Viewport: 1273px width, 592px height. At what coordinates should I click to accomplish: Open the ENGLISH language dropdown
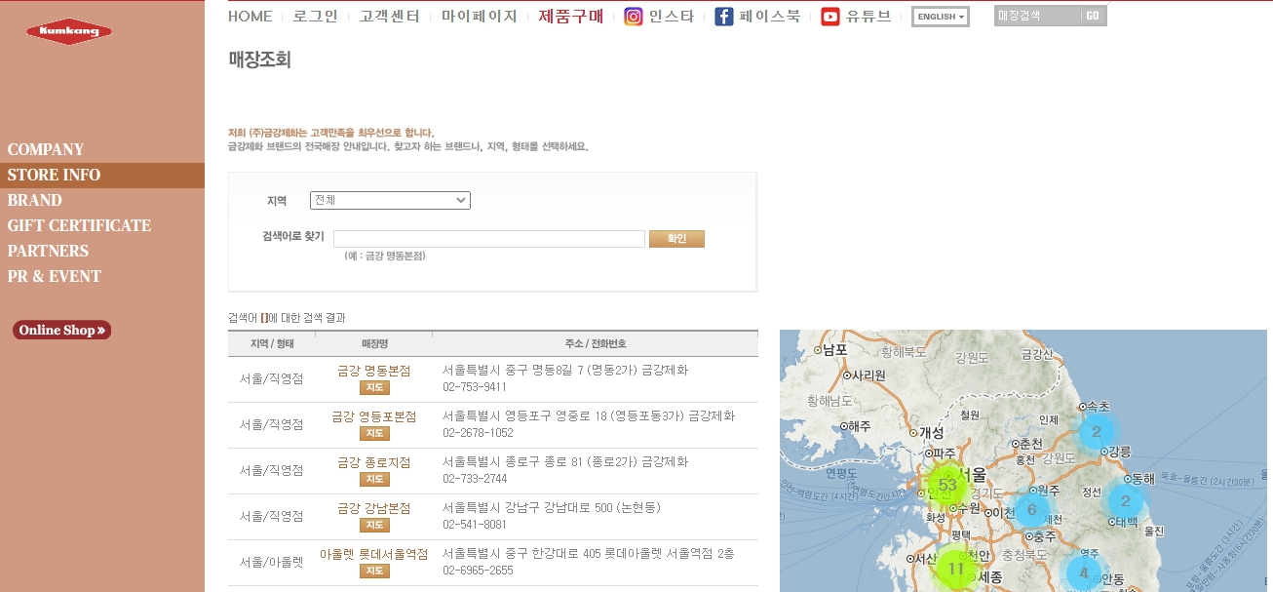[941, 17]
